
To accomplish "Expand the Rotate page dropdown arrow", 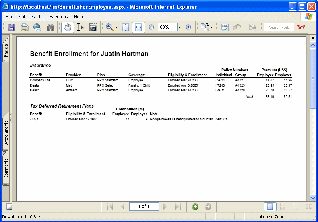I will [212, 28].
